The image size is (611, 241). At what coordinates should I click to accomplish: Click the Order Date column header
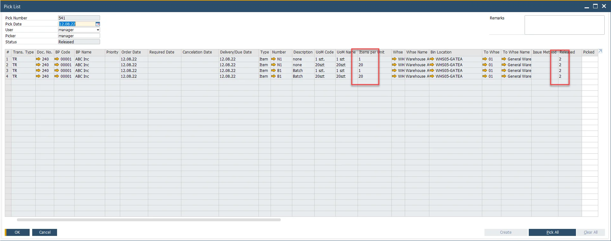coord(134,52)
